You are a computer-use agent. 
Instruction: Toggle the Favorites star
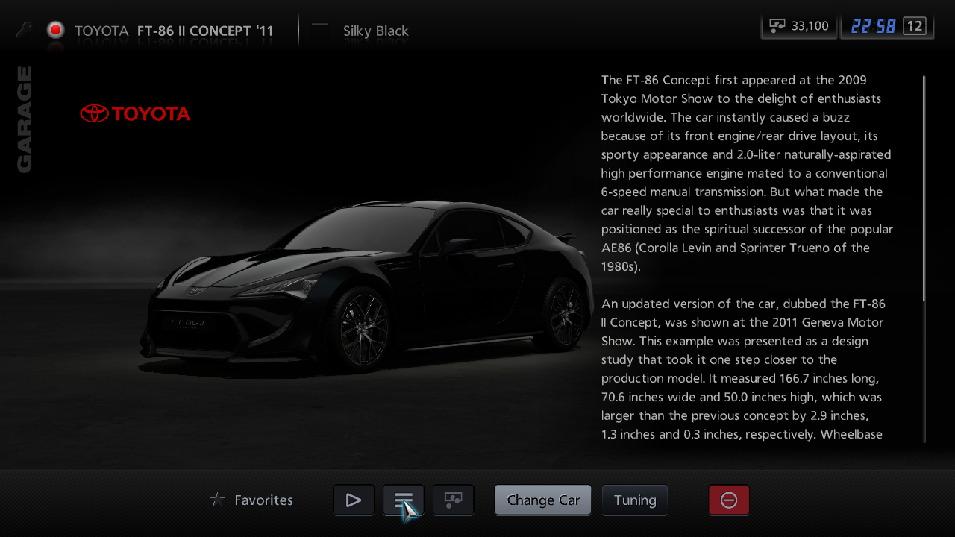pos(218,500)
